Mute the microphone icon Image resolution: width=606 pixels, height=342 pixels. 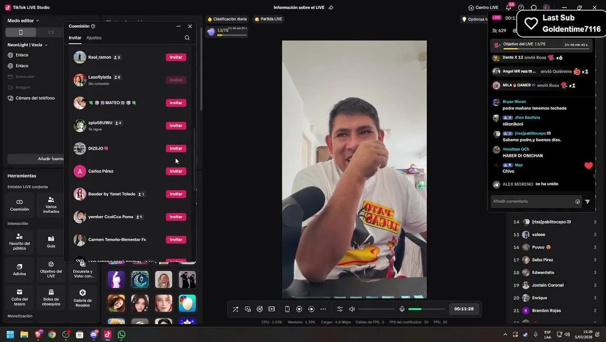tap(402, 309)
